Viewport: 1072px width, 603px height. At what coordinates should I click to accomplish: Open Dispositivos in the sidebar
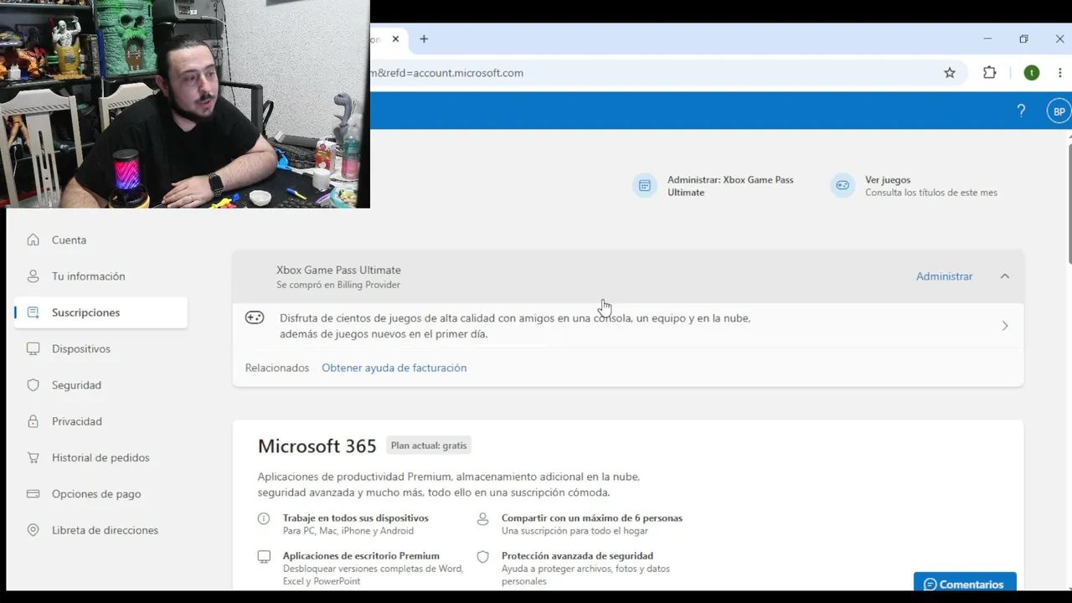click(x=80, y=349)
